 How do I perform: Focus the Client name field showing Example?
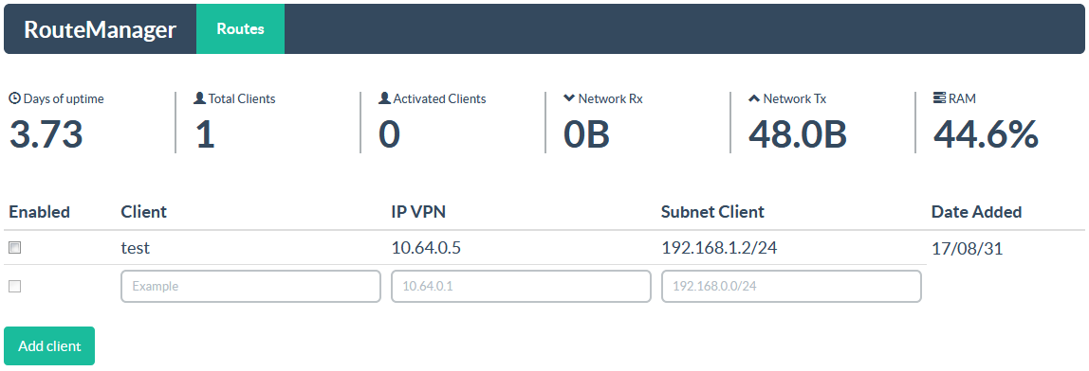(x=250, y=287)
